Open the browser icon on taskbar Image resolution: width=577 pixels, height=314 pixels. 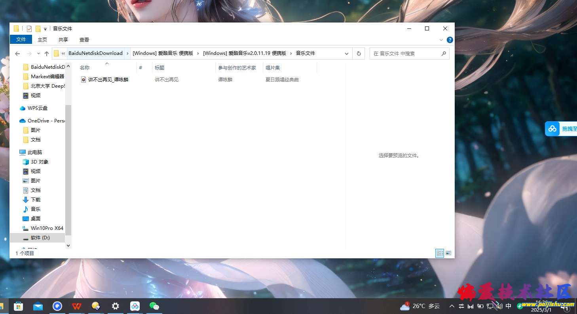pos(57,306)
